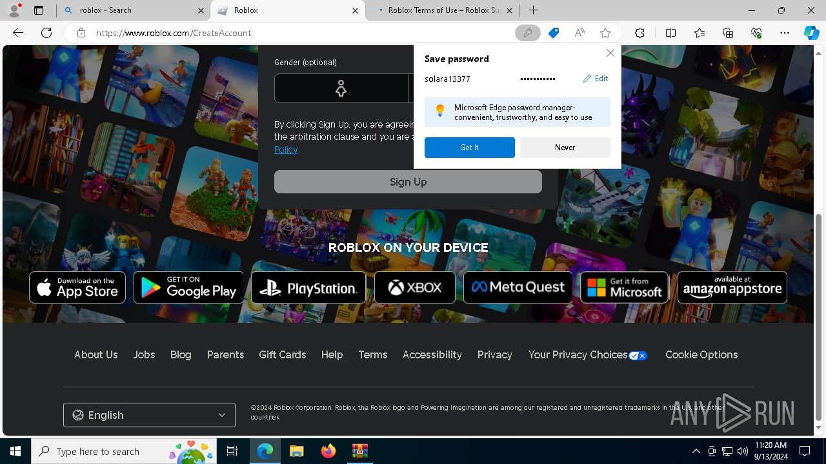Toggle the split screen icon
Viewport: 826px width, 464px height.
670,33
